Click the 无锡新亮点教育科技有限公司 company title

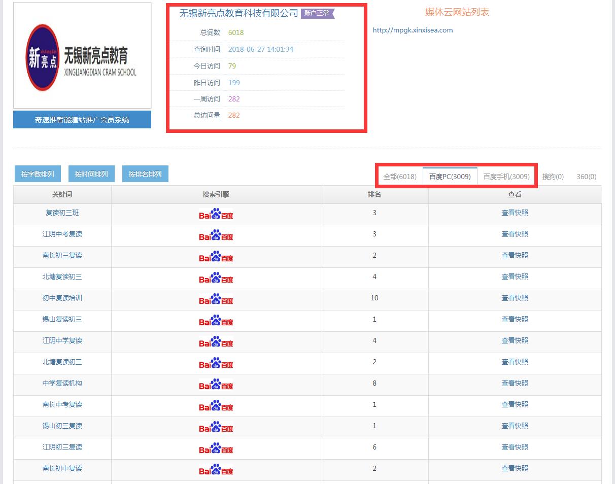(x=238, y=14)
